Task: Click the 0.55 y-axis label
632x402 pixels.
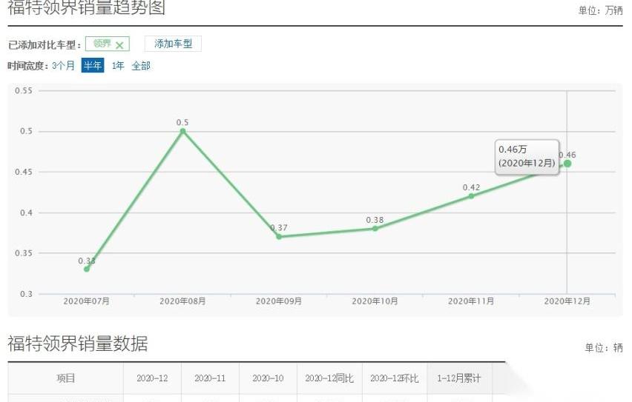Action: point(24,90)
